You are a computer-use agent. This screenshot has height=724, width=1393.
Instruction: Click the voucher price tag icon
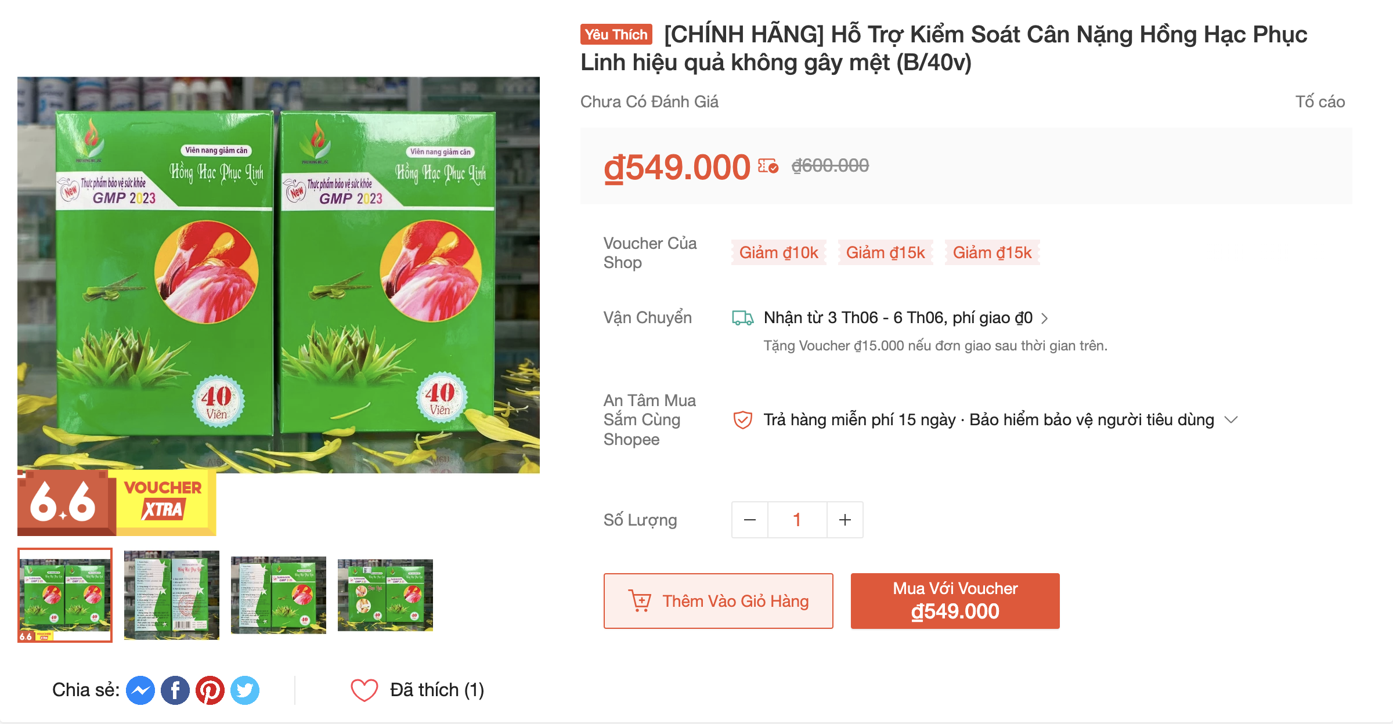[x=768, y=166]
